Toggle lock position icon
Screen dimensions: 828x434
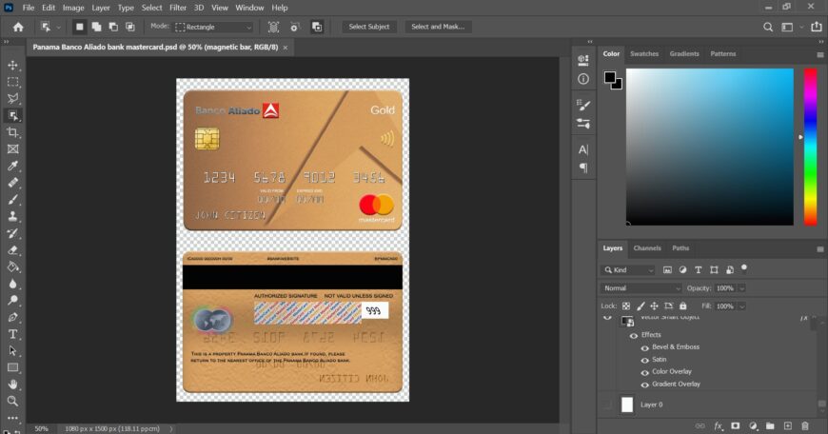[654, 306]
